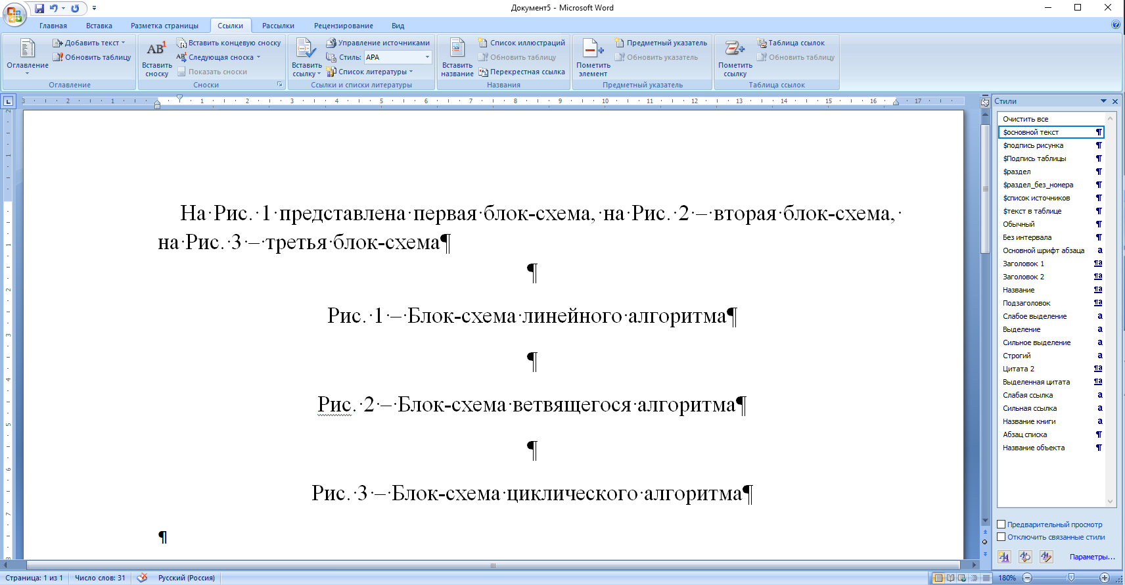Image resolution: width=1125 pixels, height=585 pixels.
Task: Click the spelling check status icon
Action: tap(142, 578)
